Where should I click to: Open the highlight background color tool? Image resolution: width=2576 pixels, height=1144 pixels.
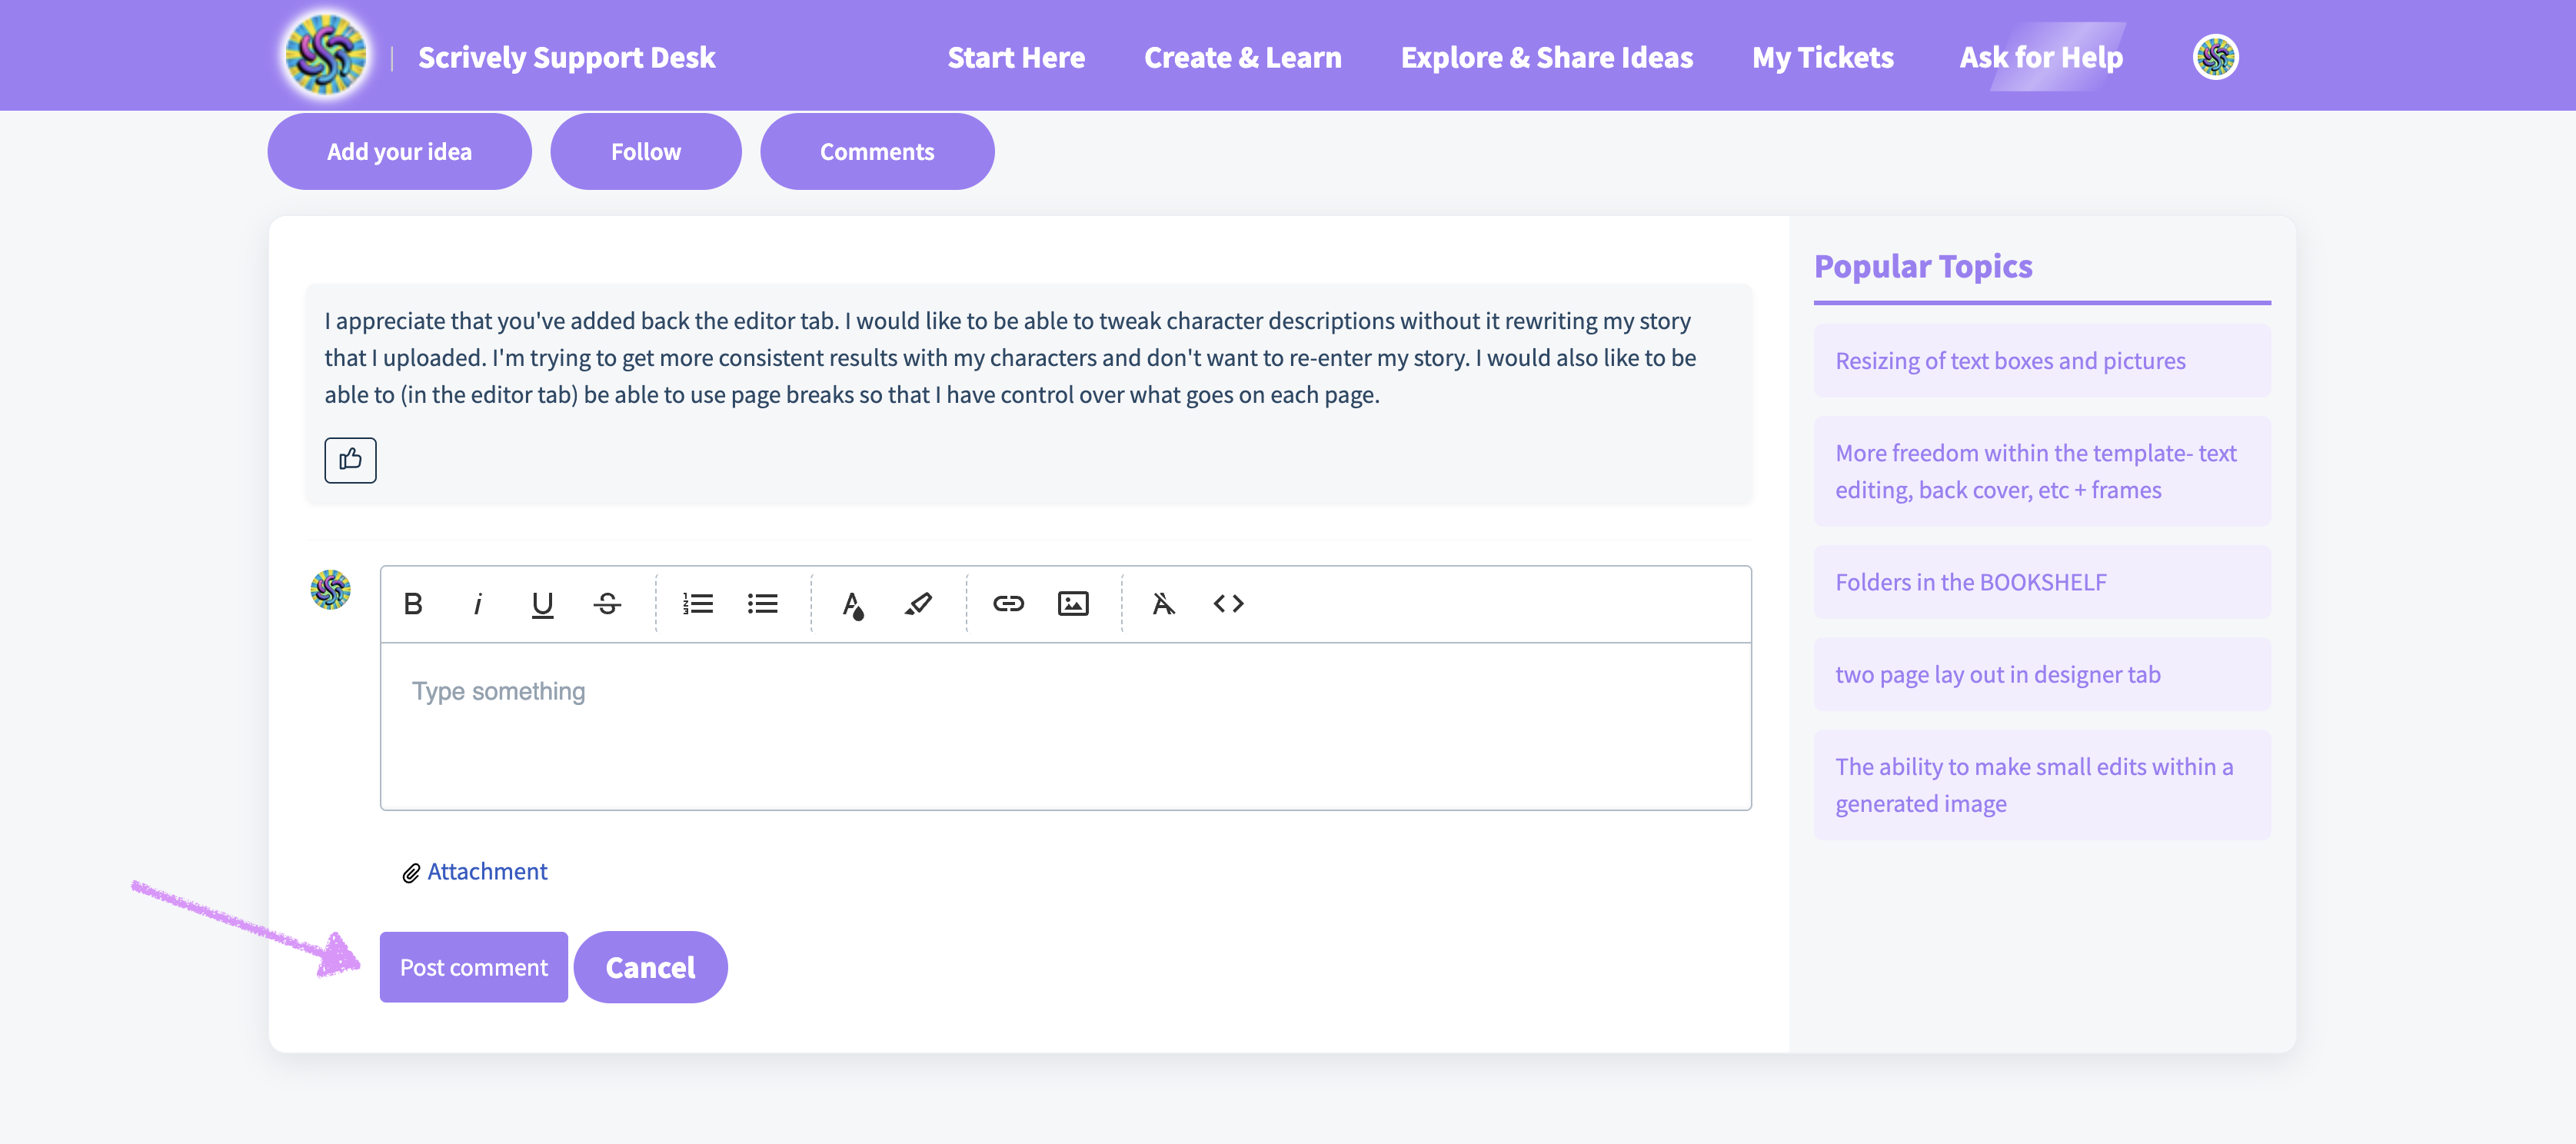click(918, 604)
